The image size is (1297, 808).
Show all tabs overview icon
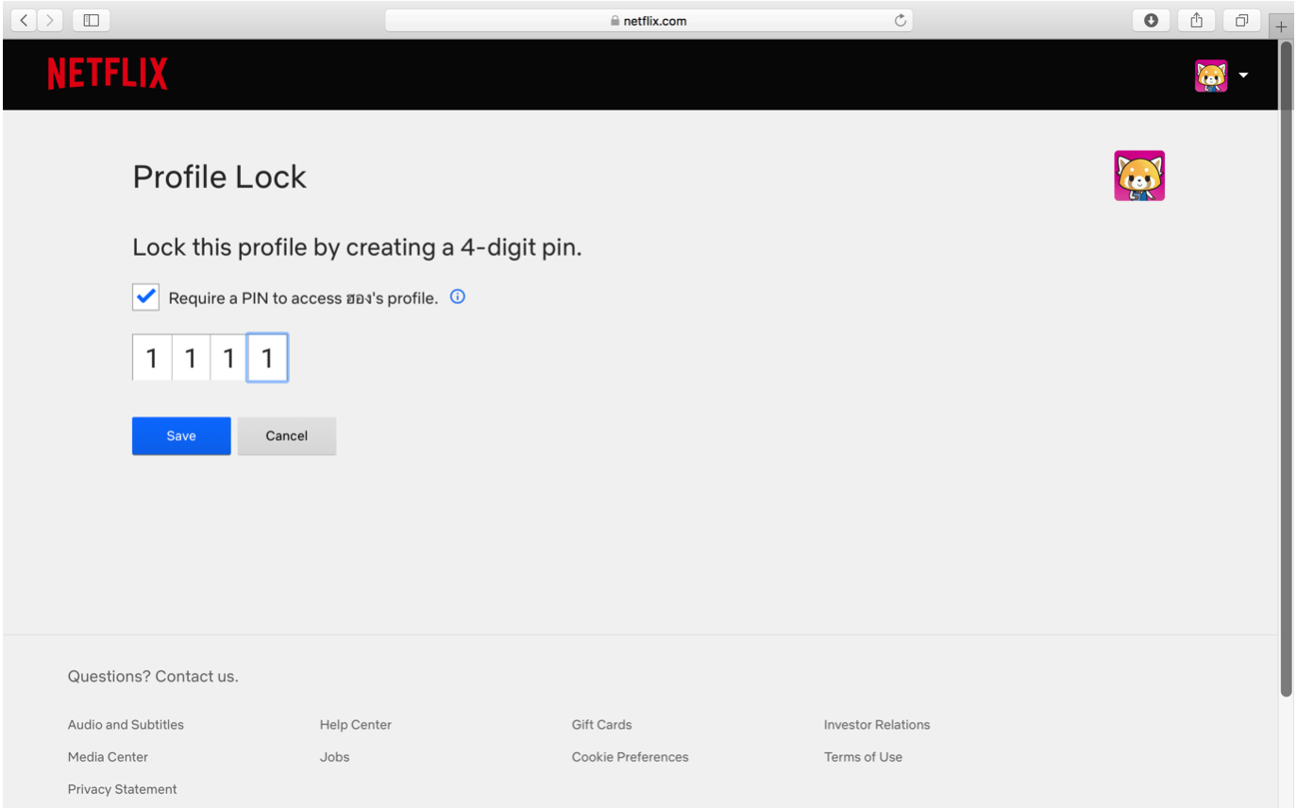tap(1241, 20)
